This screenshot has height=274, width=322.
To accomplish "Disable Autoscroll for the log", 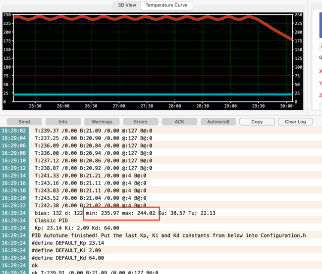I will tap(218, 121).
